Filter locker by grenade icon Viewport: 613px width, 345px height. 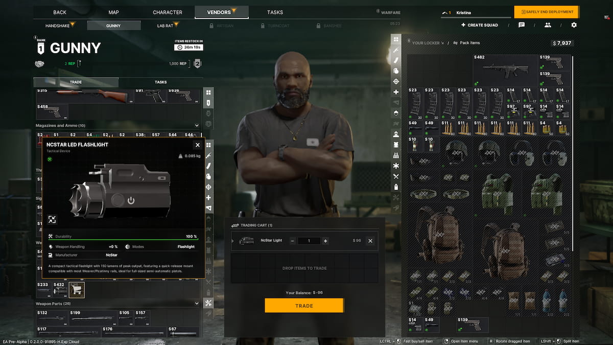coord(396,71)
